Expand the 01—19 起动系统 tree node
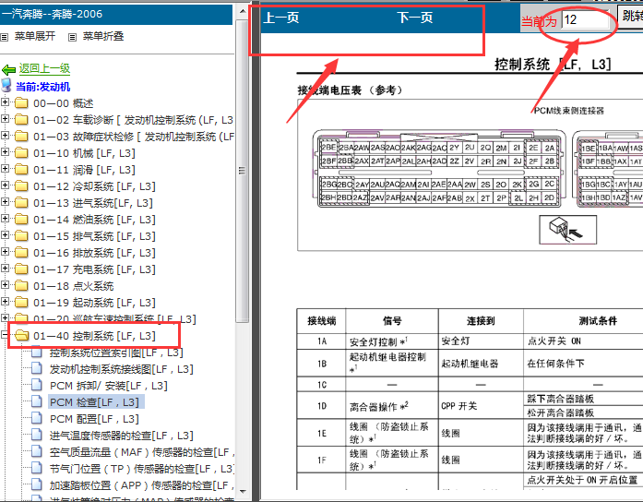This screenshot has width=643, height=502. (5, 302)
